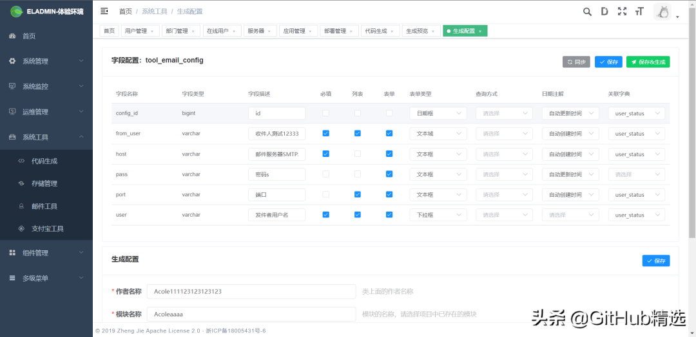
Task: Click the 代码生成 code icon
Action: (21, 161)
